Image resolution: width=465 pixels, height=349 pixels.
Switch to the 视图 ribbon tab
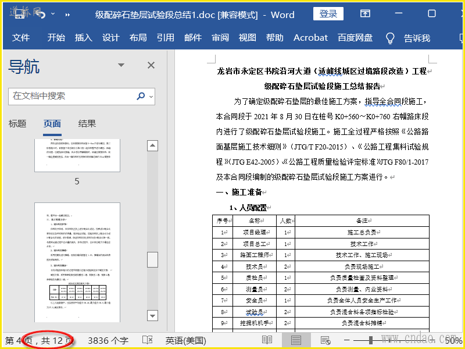click(x=248, y=38)
